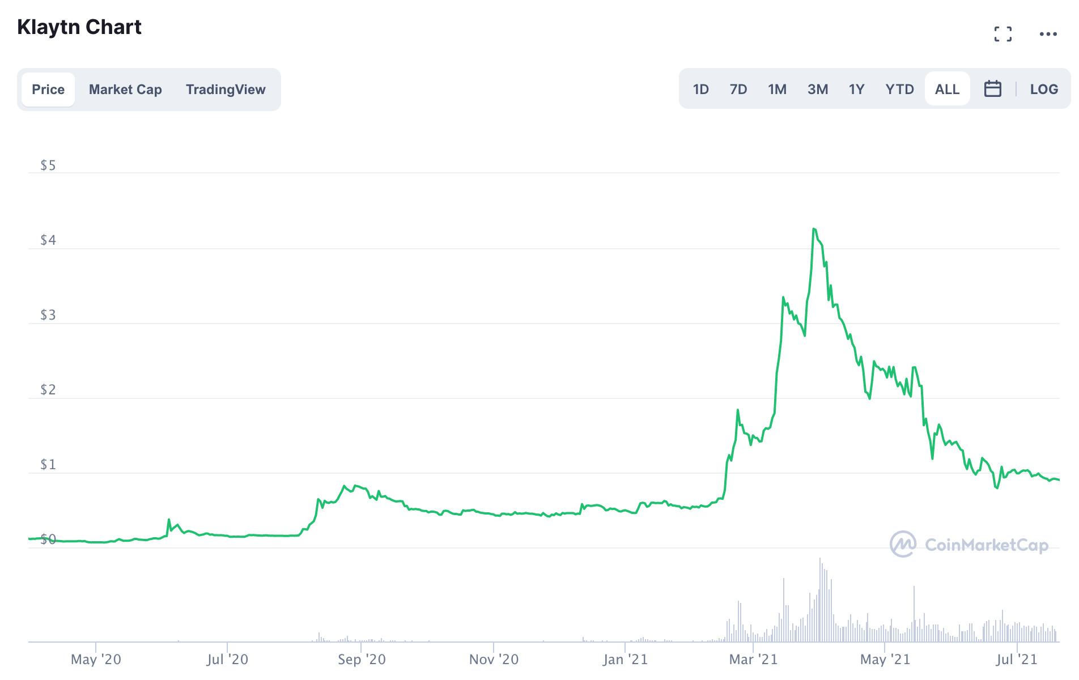The width and height of the screenshot is (1079, 680).
Task: Open the chart in fullscreen mode
Action: [1002, 34]
